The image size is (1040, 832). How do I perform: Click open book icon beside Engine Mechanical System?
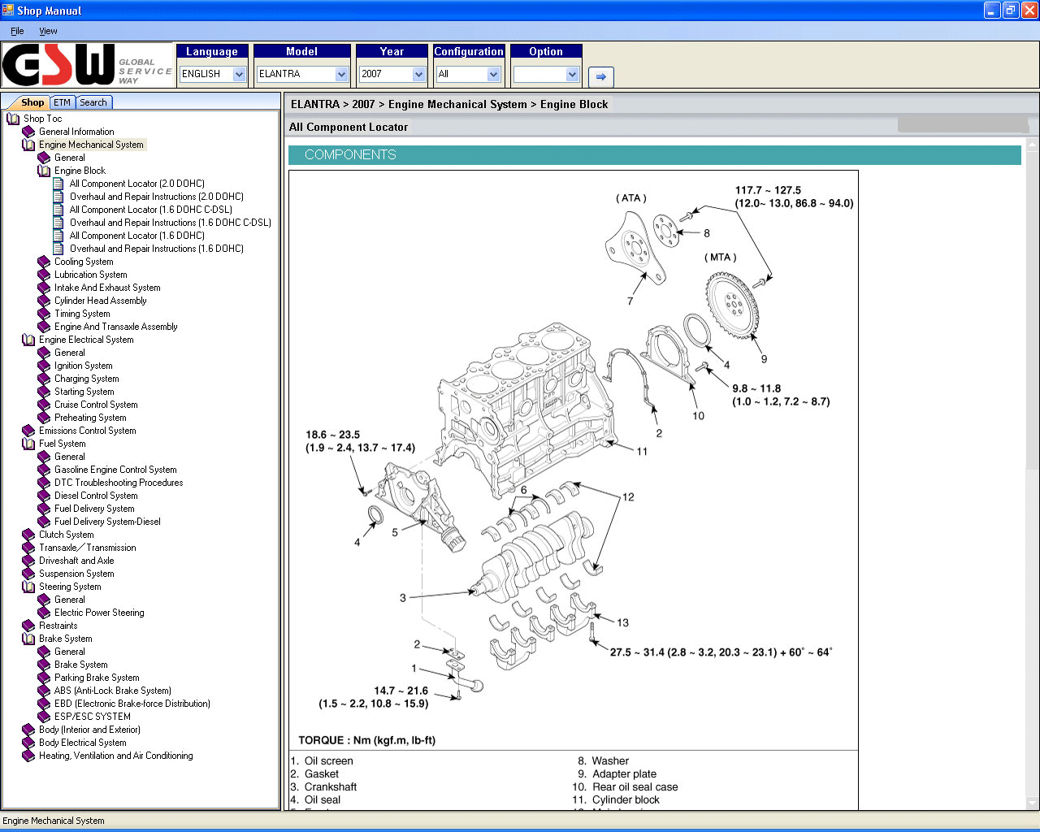[28, 145]
